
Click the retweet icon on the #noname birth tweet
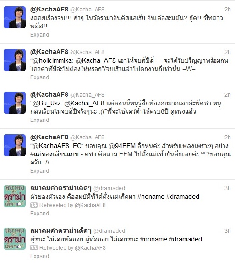click(34, 205)
